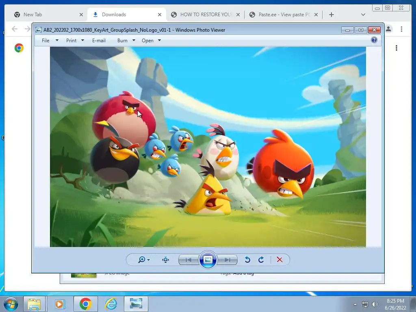The height and width of the screenshot is (312, 416).
Task: Open the Burn menu
Action: point(122,41)
